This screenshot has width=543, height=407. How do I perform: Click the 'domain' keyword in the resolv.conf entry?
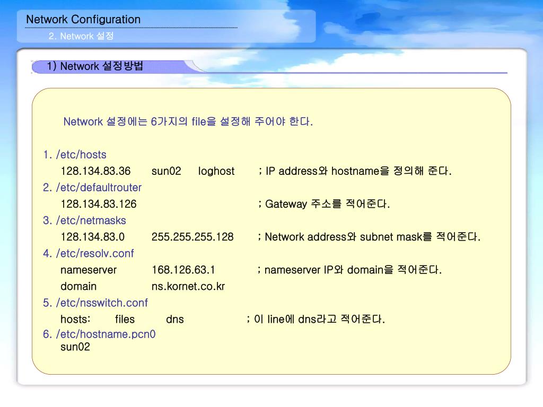[78, 286]
